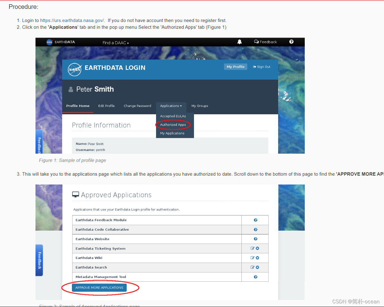Click the edit icon for Earthdata Wiki
Viewport: 384px width, 307px height.
252,258
